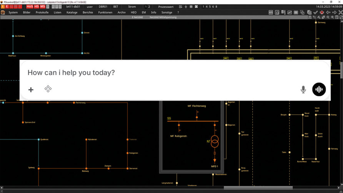Click the W alarm indicator
The image size is (343, 193).
(16, 7)
